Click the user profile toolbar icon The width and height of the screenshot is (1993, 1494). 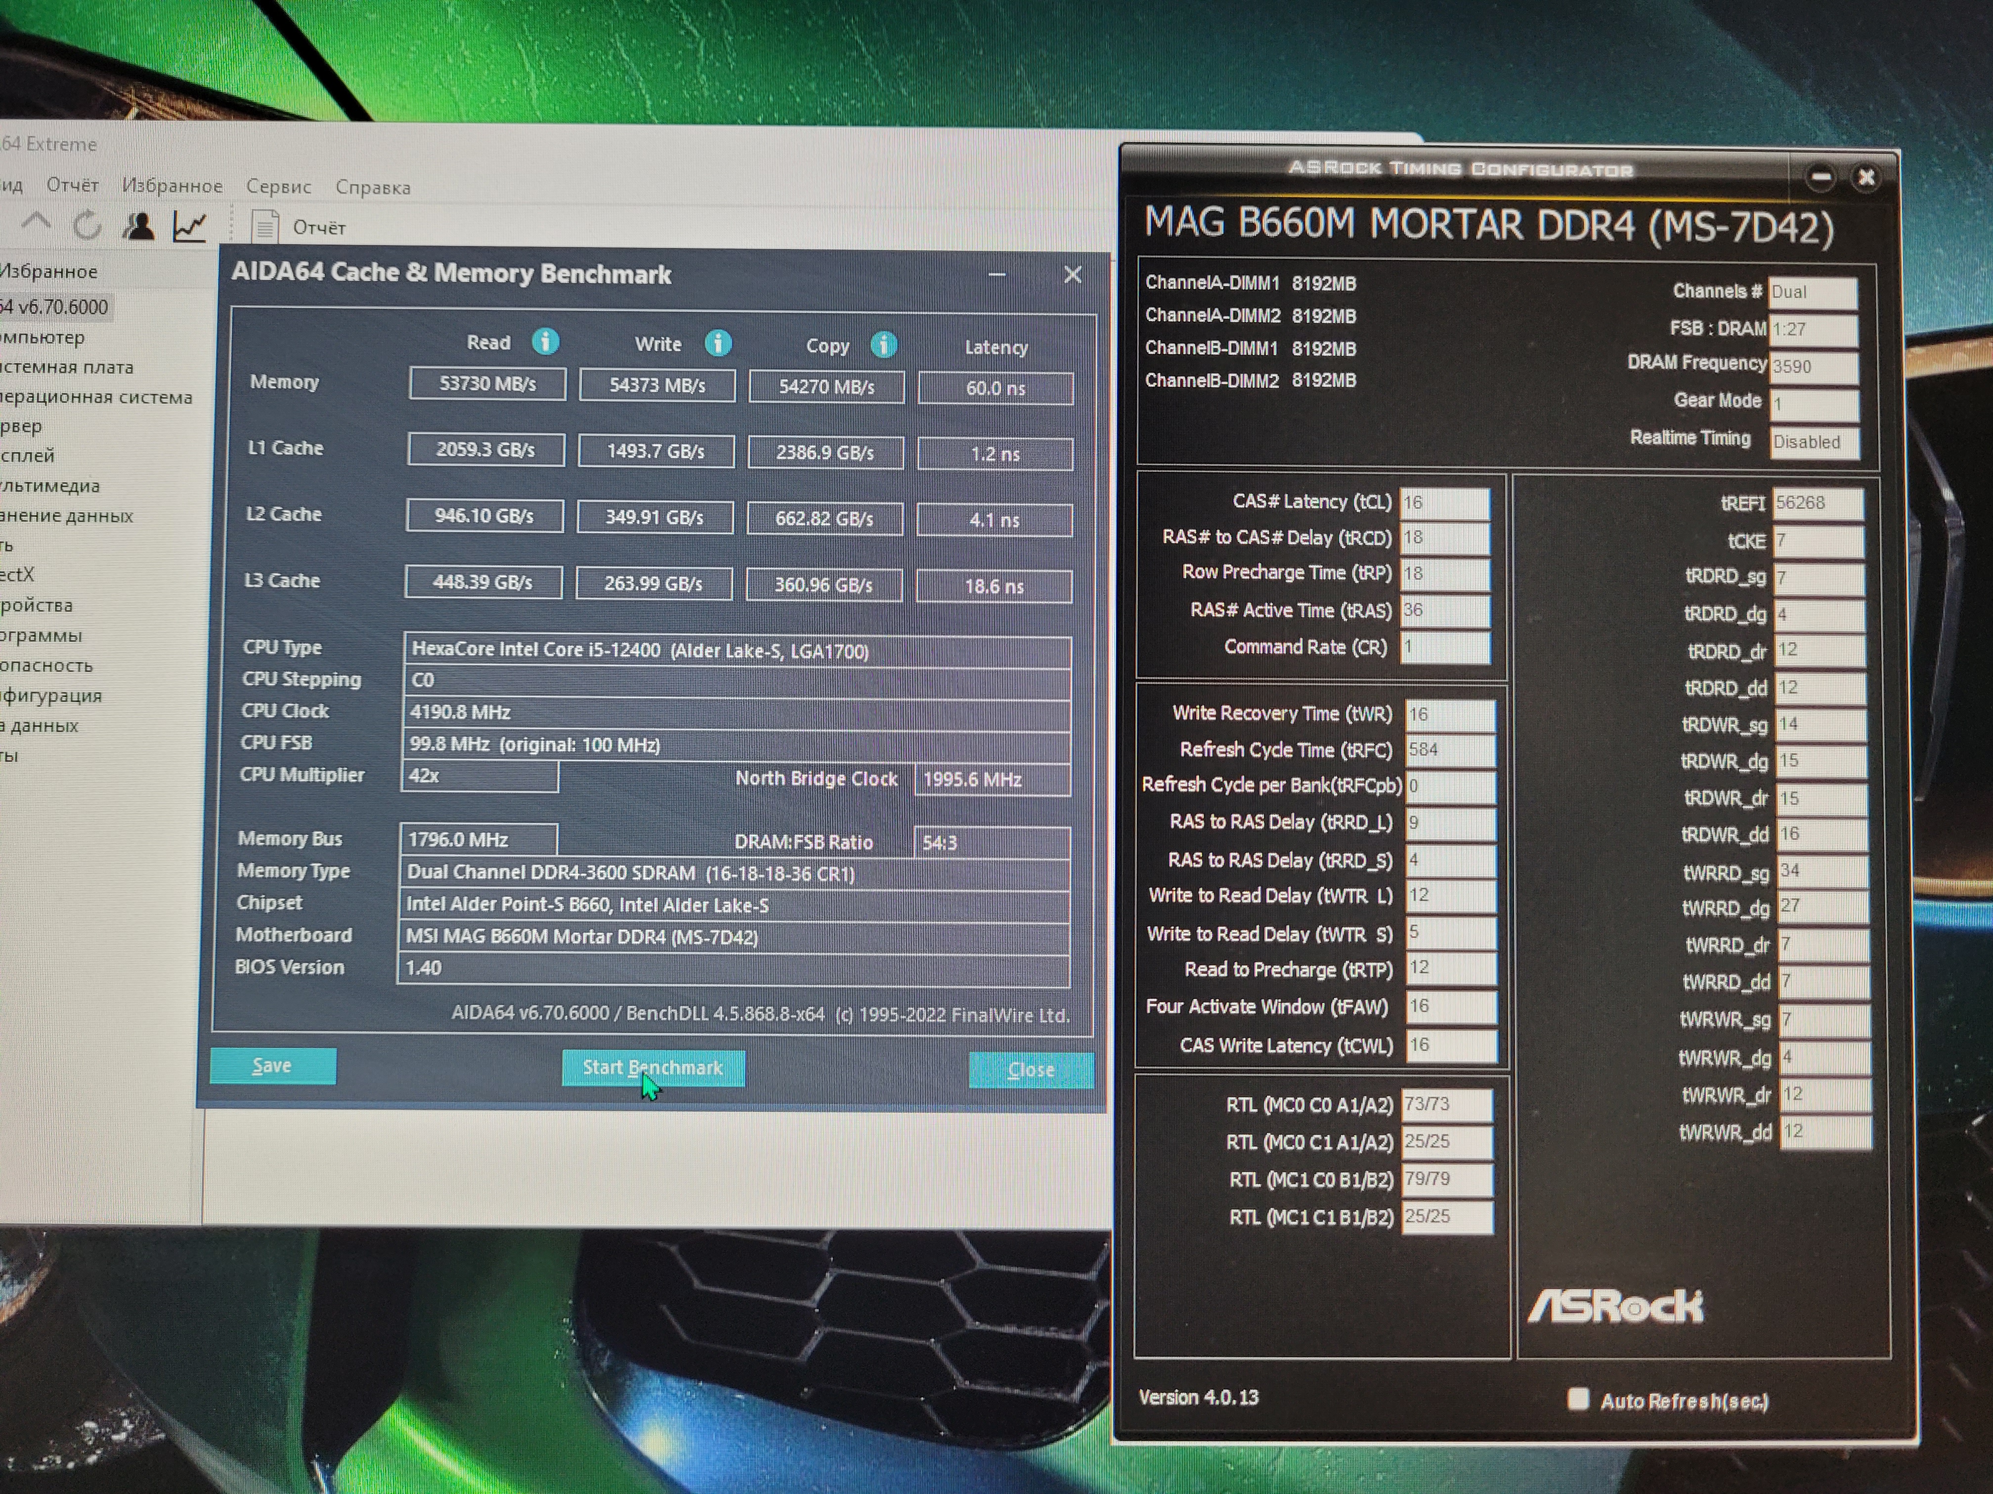point(139,226)
